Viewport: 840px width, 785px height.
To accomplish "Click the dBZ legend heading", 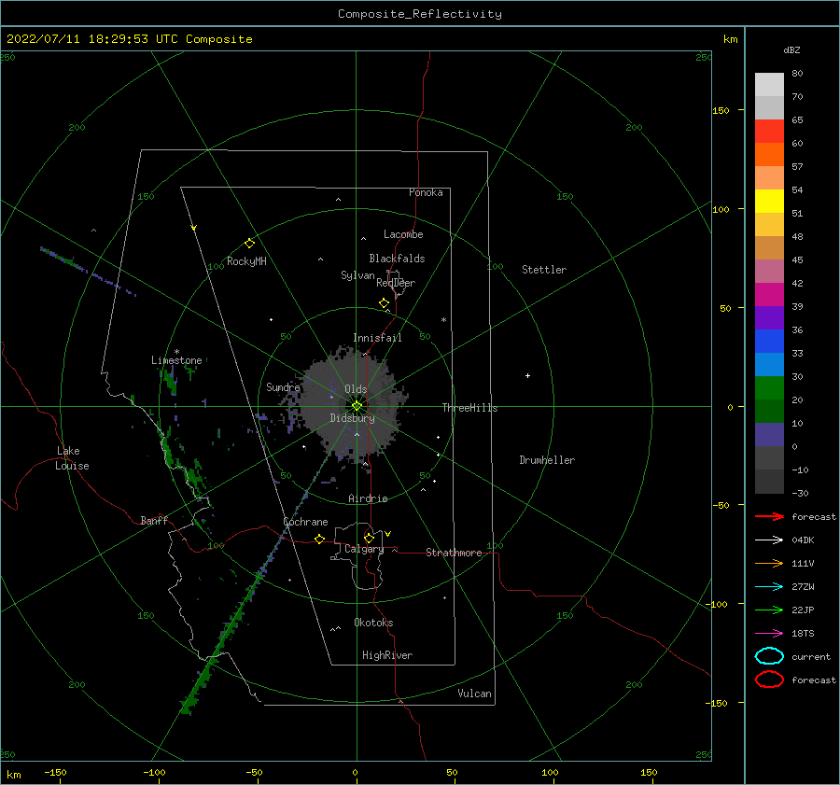I will (x=791, y=49).
